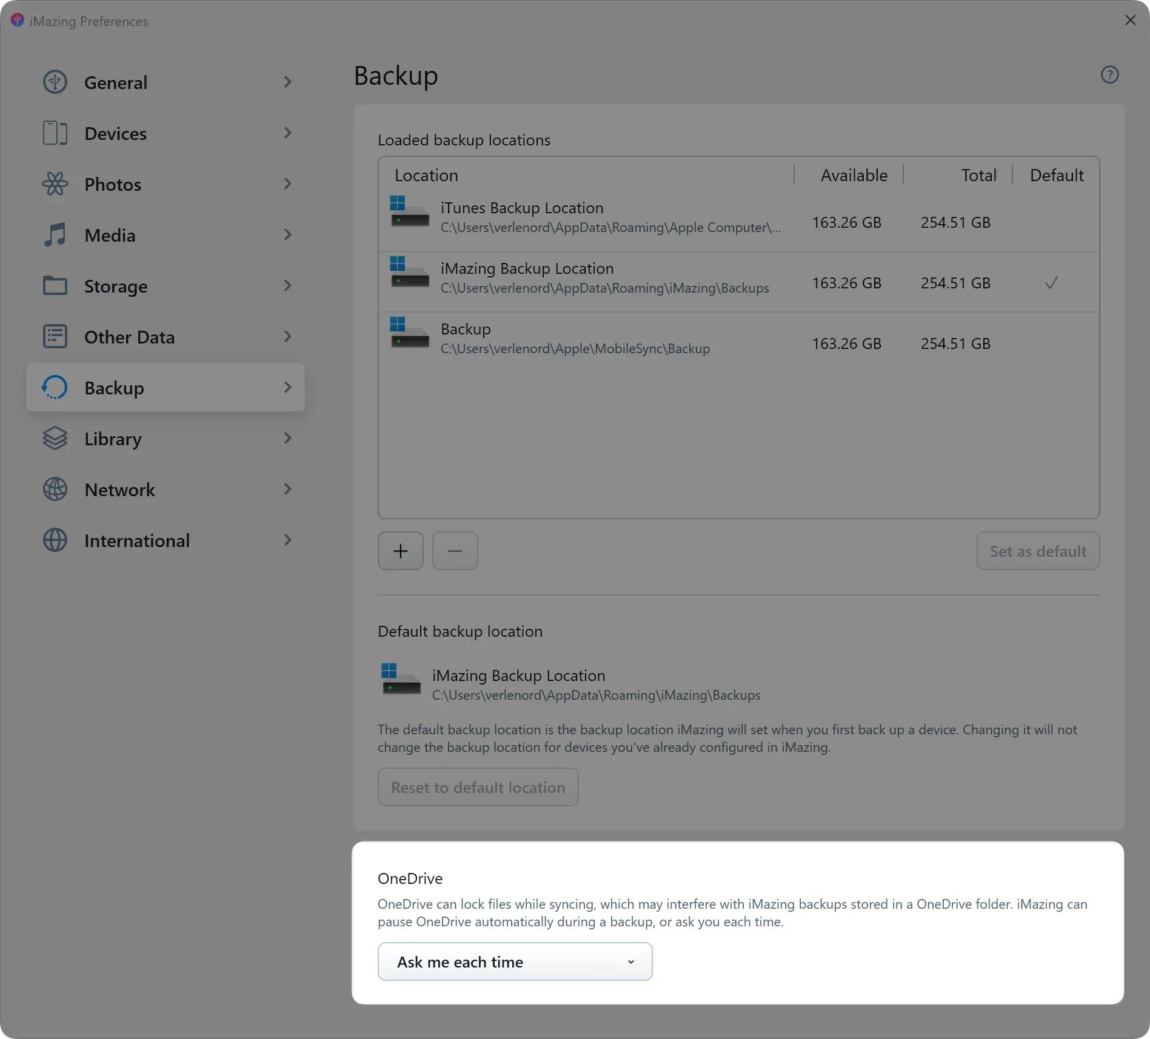The height and width of the screenshot is (1039, 1150).
Task: Click Set as default button
Action: coord(1038,551)
